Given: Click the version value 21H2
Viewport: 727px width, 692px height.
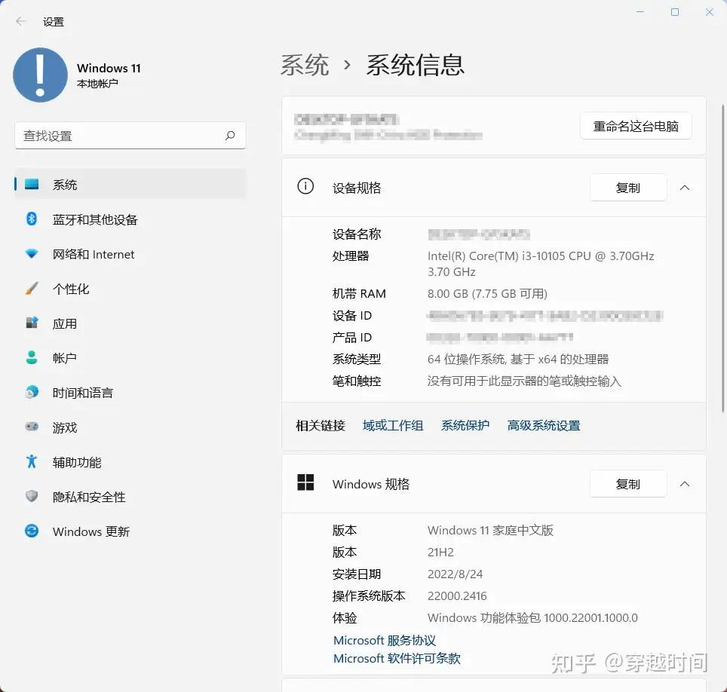Looking at the screenshot, I should tap(440, 552).
